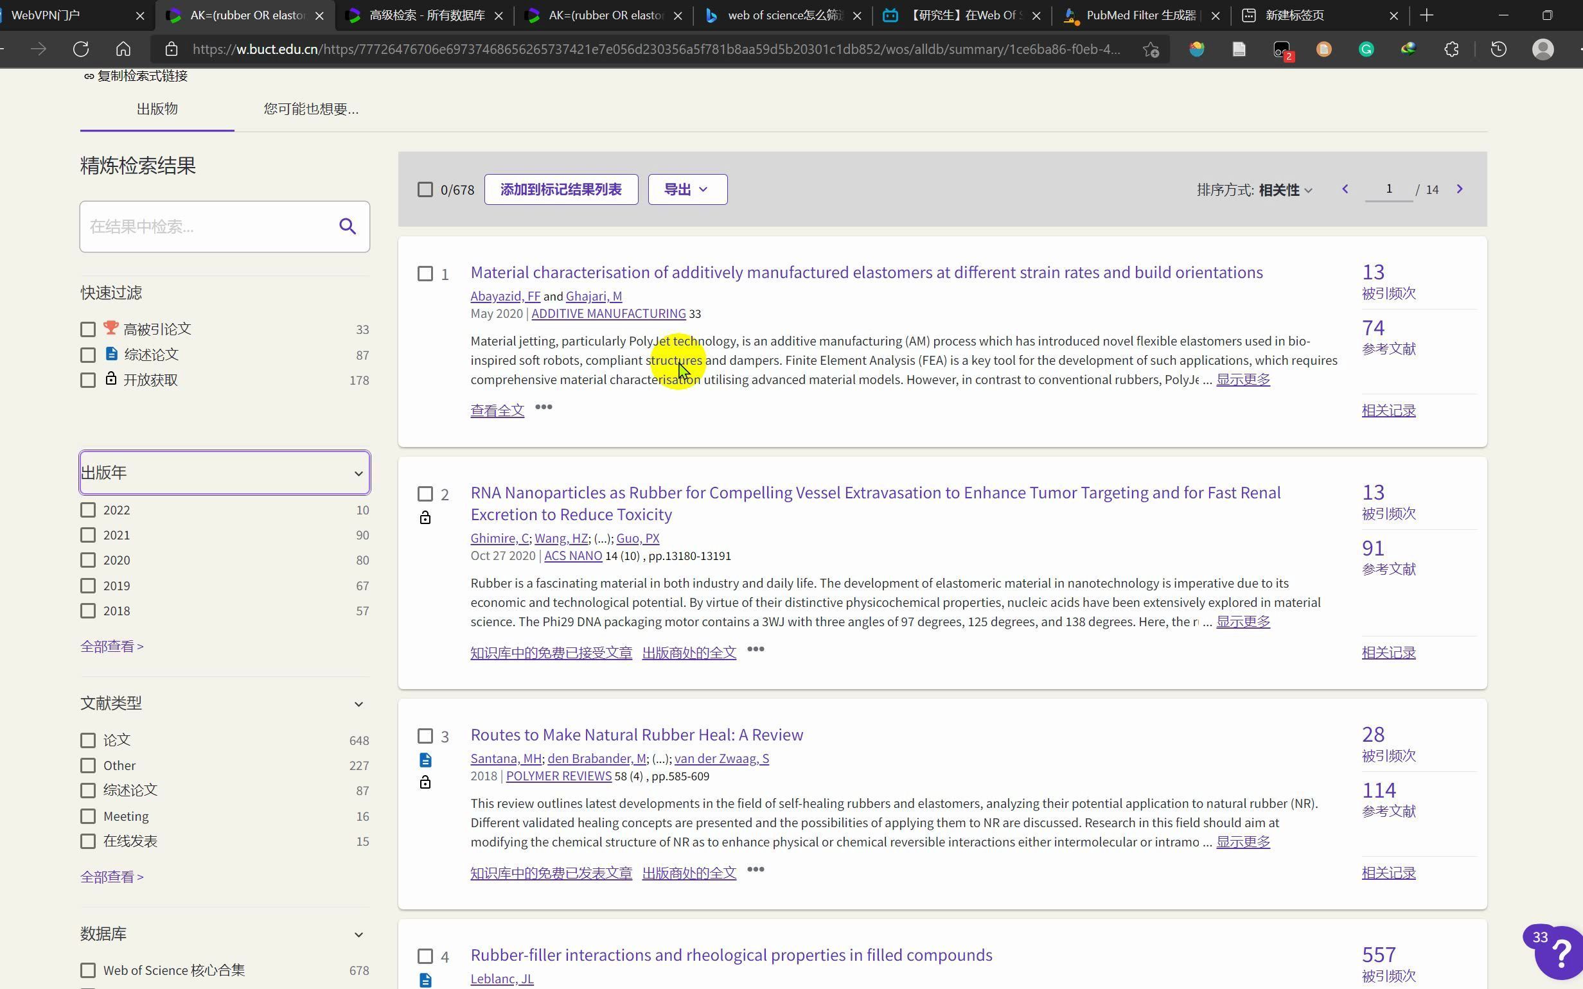Check the 高被引论文 filter

(87, 329)
